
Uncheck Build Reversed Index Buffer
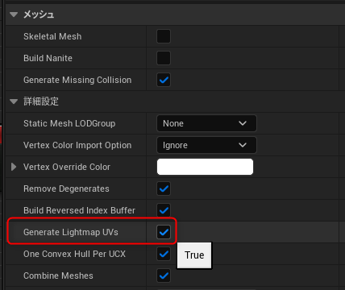coord(164,210)
